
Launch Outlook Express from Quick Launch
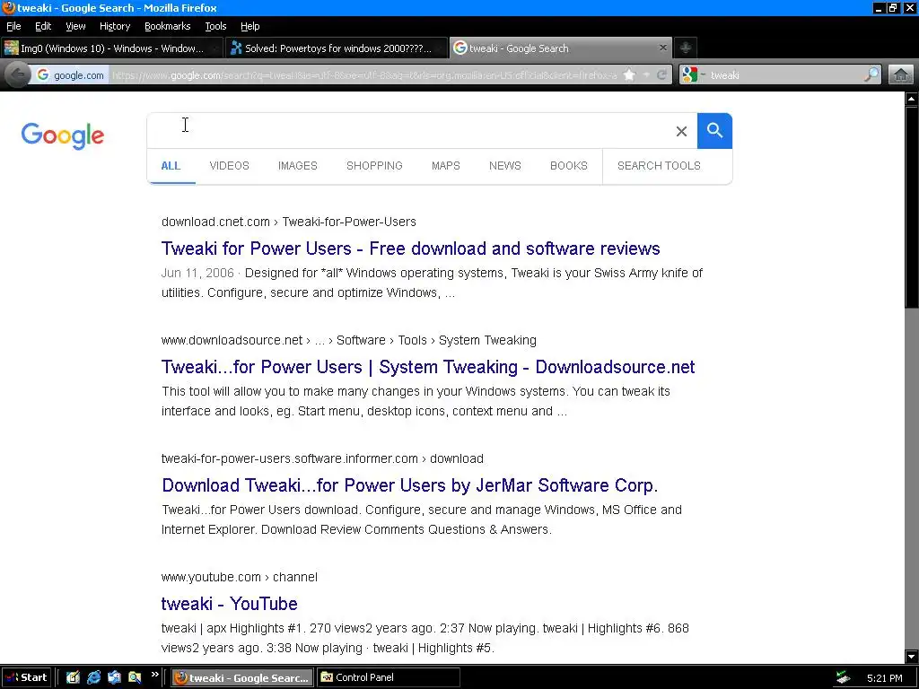point(114,677)
